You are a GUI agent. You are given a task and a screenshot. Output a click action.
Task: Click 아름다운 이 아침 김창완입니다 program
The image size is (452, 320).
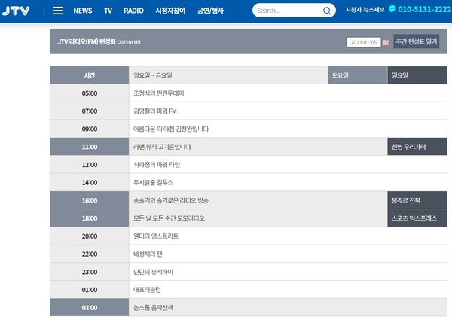(x=171, y=129)
